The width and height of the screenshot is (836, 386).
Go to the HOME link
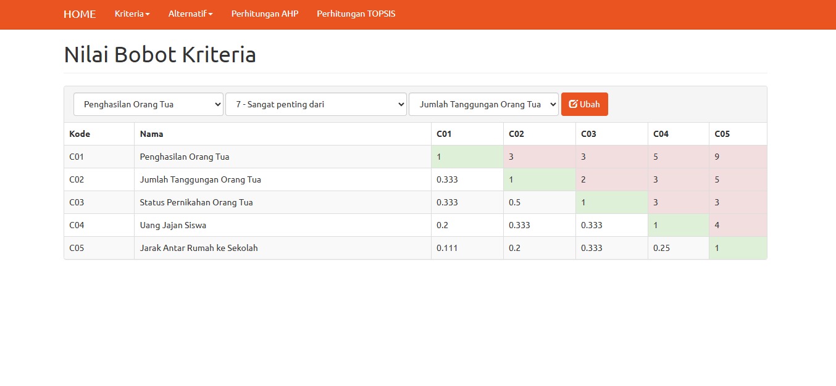pyautogui.click(x=80, y=14)
